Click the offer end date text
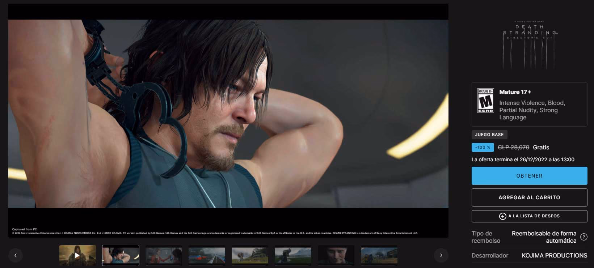The width and height of the screenshot is (594, 268). pos(523,159)
